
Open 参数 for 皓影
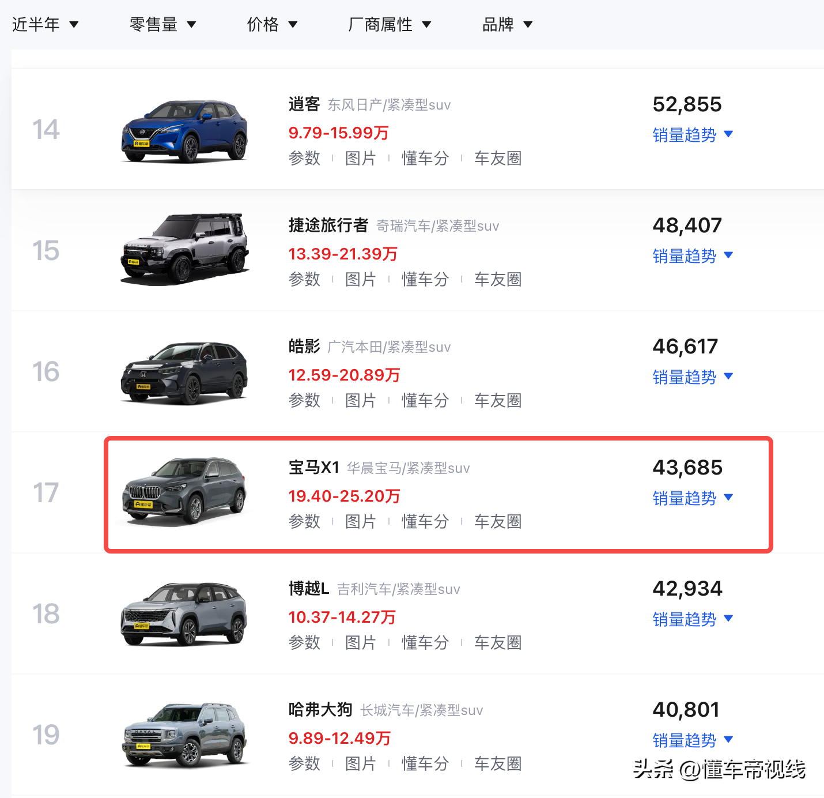304,400
